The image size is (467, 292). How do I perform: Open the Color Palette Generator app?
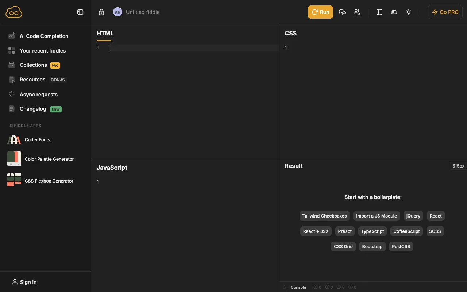(x=49, y=159)
